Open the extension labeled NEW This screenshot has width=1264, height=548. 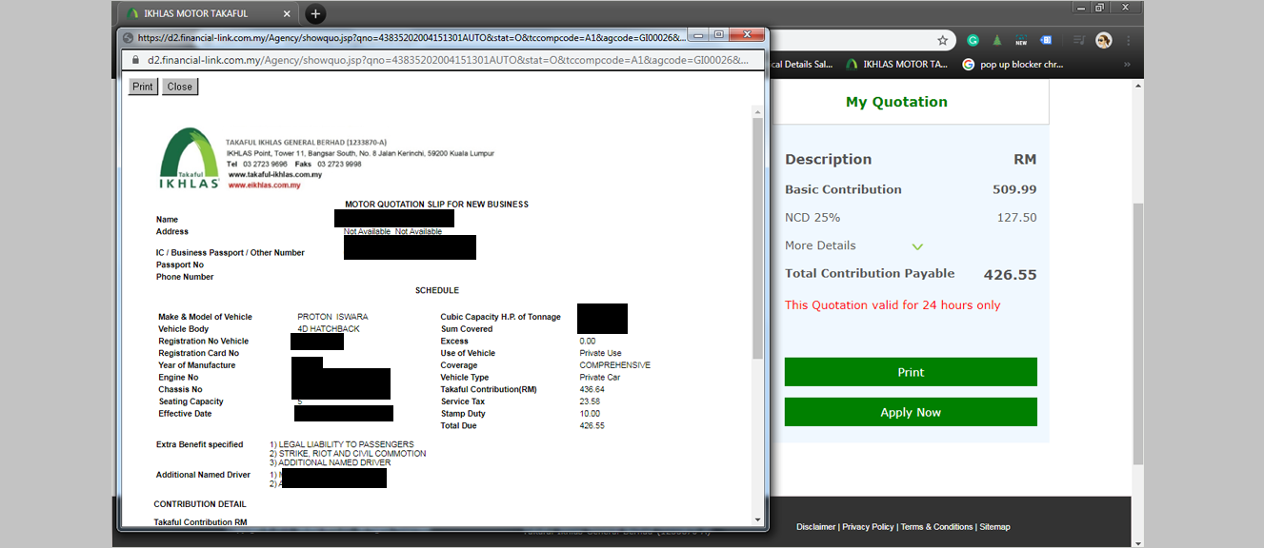1021,40
